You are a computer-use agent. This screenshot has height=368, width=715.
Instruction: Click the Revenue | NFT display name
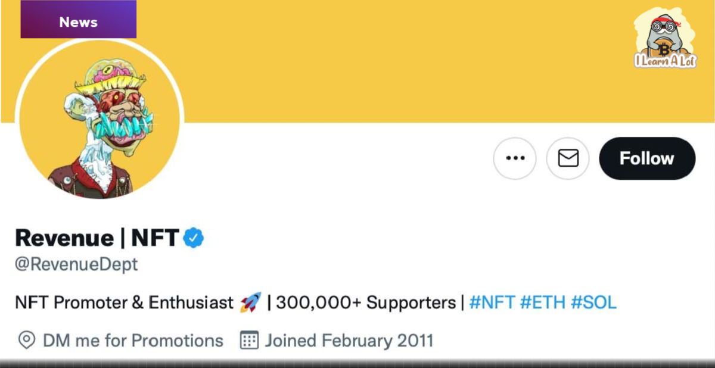pyautogui.click(x=97, y=238)
